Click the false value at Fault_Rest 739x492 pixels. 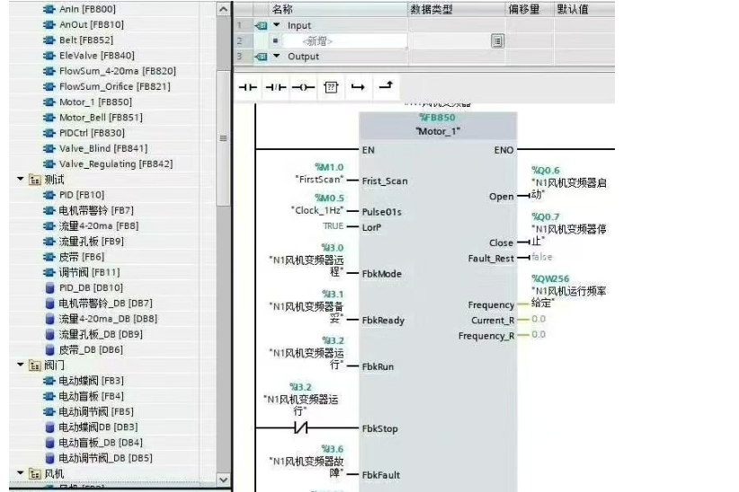click(541, 257)
